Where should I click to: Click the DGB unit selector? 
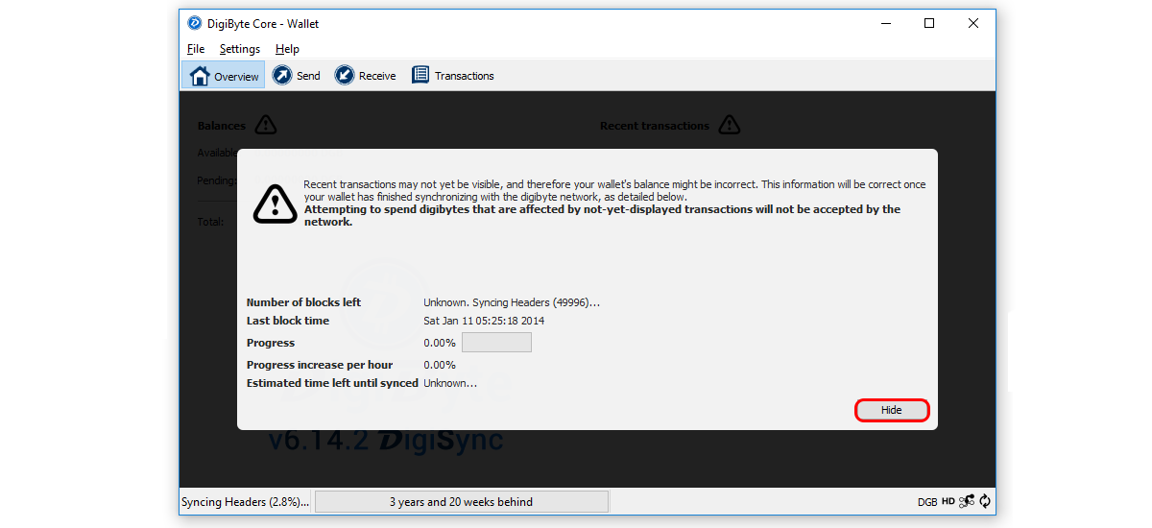tap(927, 501)
